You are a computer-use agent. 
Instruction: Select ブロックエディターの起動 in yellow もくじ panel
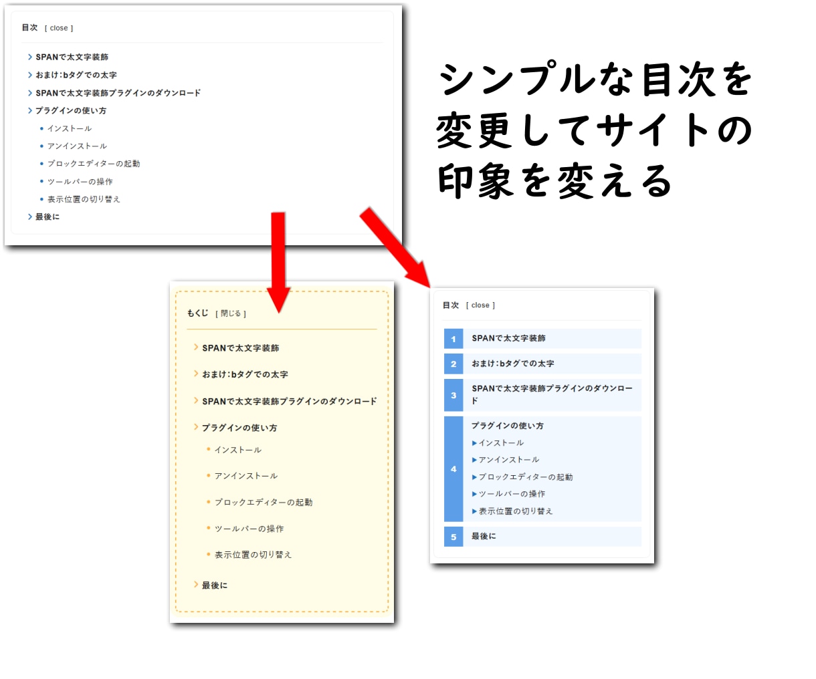point(264,502)
